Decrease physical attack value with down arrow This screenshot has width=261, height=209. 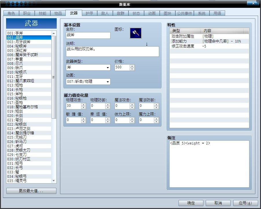pos(83,107)
